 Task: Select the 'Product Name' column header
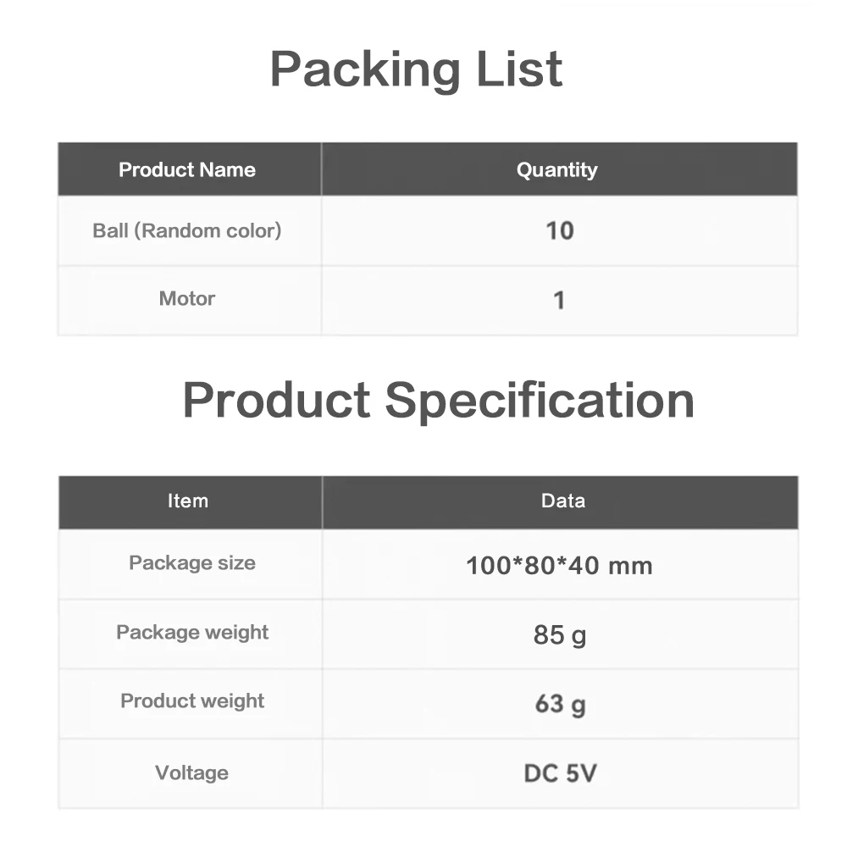pyautogui.click(x=187, y=170)
